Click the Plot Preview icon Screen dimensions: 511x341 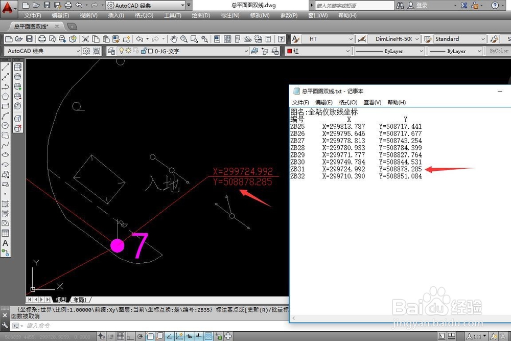point(52,39)
